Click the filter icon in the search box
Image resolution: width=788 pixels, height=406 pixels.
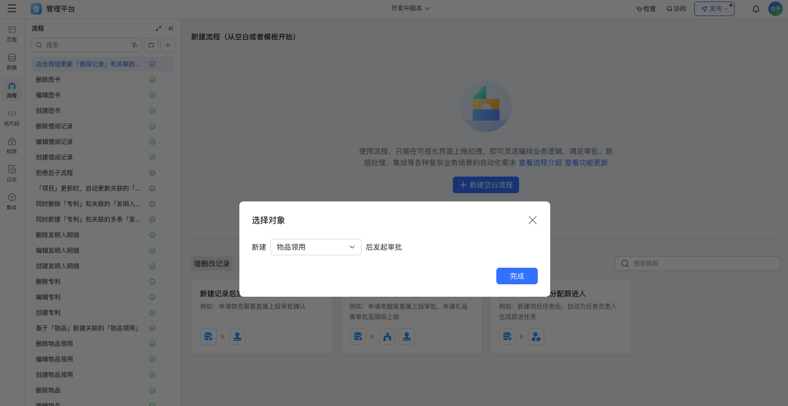(x=135, y=45)
